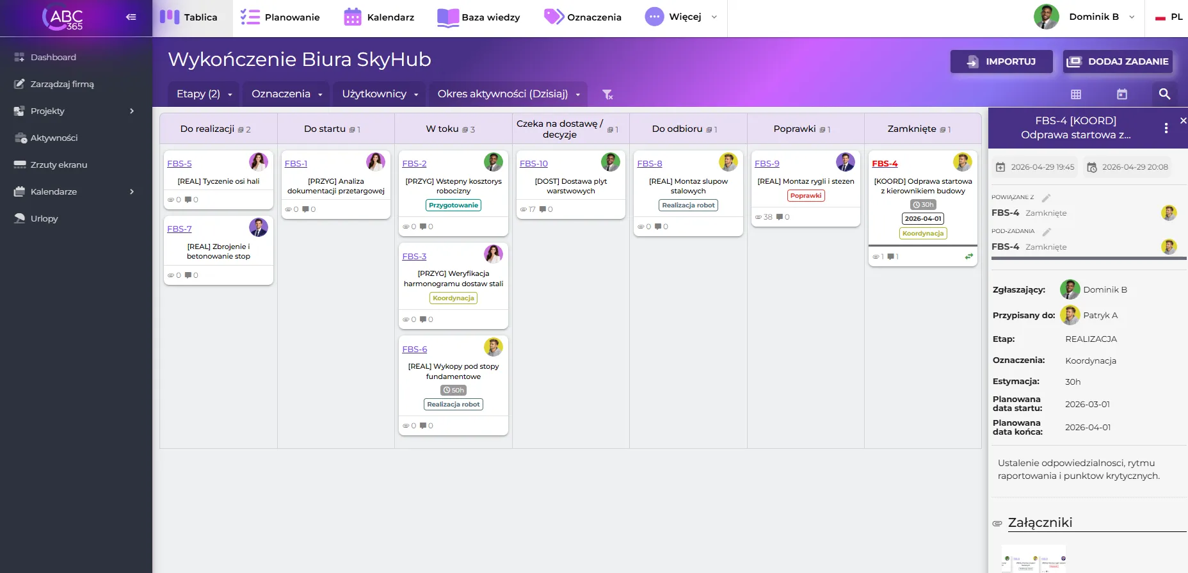The image size is (1188, 573).
Task: Switch to the Baza wiedzy tab
Action: click(479, 17)
